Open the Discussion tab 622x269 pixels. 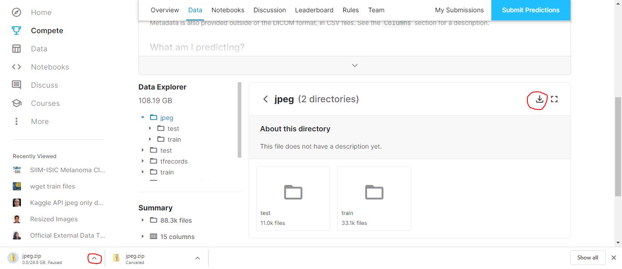tap(270, 10)
